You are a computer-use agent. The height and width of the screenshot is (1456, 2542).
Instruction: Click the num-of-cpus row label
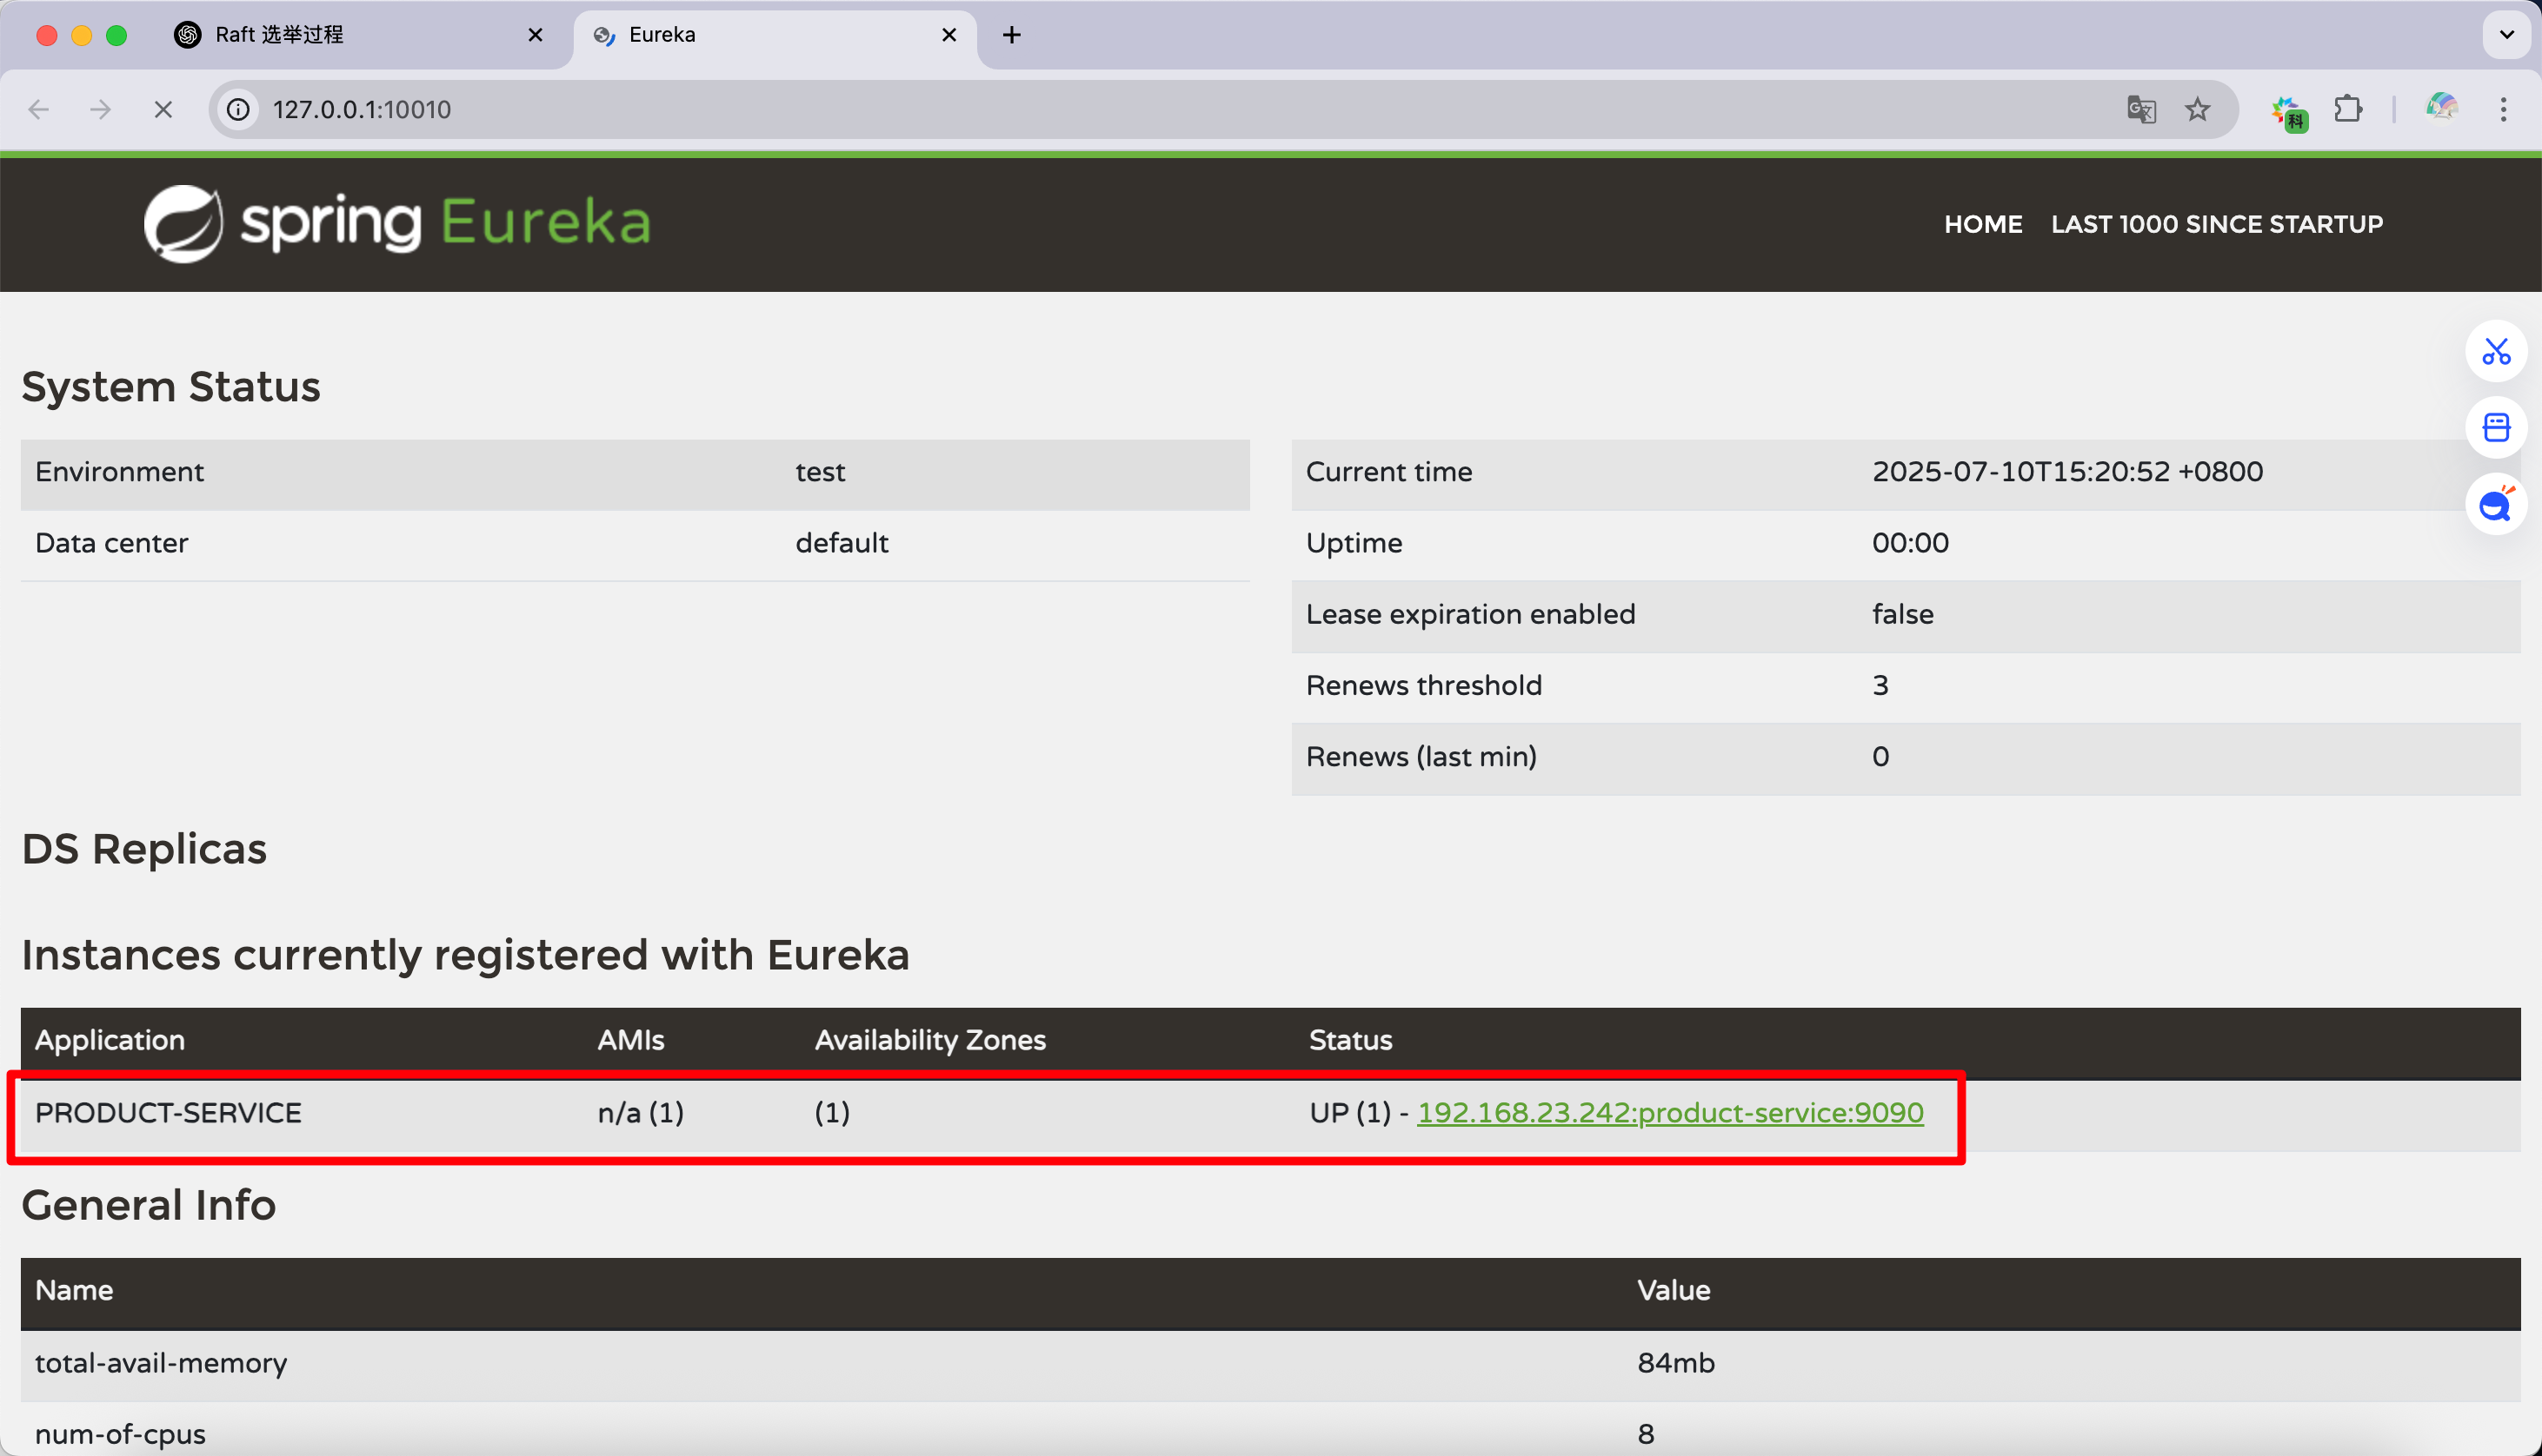(x=120, y=1434)
